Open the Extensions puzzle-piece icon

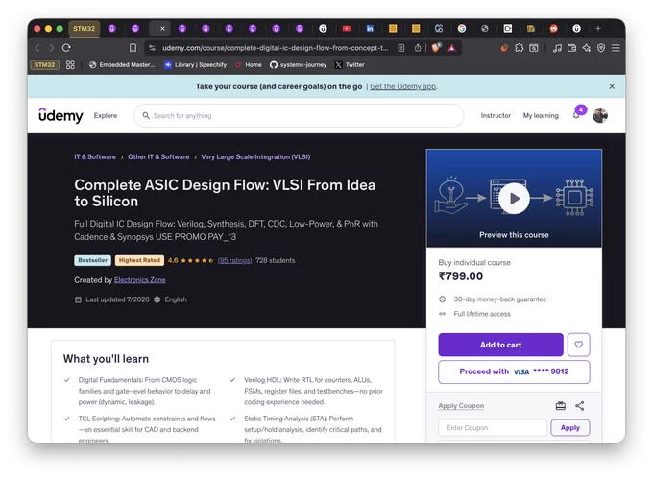pos(519,48)
